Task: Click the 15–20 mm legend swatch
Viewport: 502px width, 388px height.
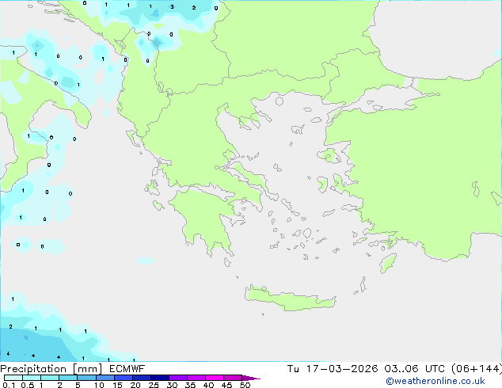Action: [x=123, y=378]
